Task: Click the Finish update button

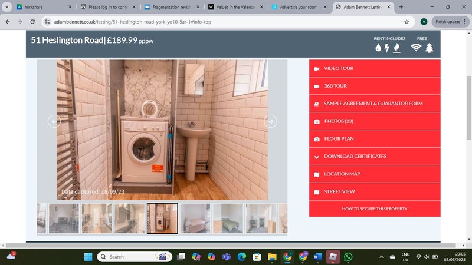Action: coord(447,22)
